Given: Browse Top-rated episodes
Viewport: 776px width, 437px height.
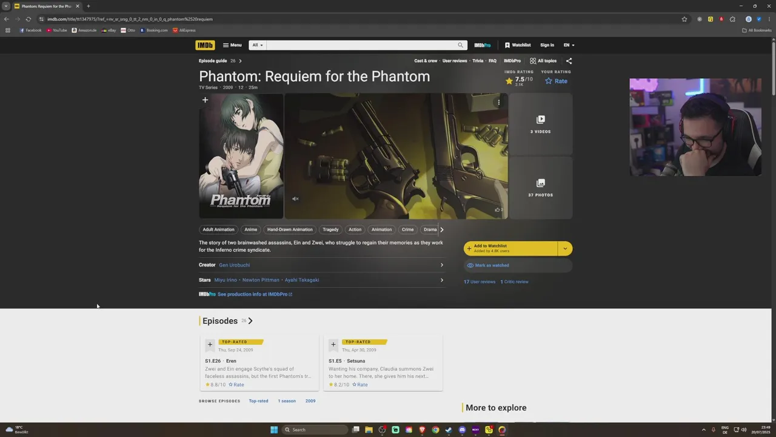Looking at the screenshot, I should point(258,401).
